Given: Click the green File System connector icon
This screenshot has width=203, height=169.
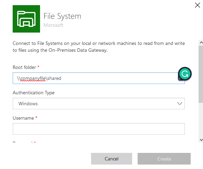Looking at the screenshot, I should [x=26, y=19].
